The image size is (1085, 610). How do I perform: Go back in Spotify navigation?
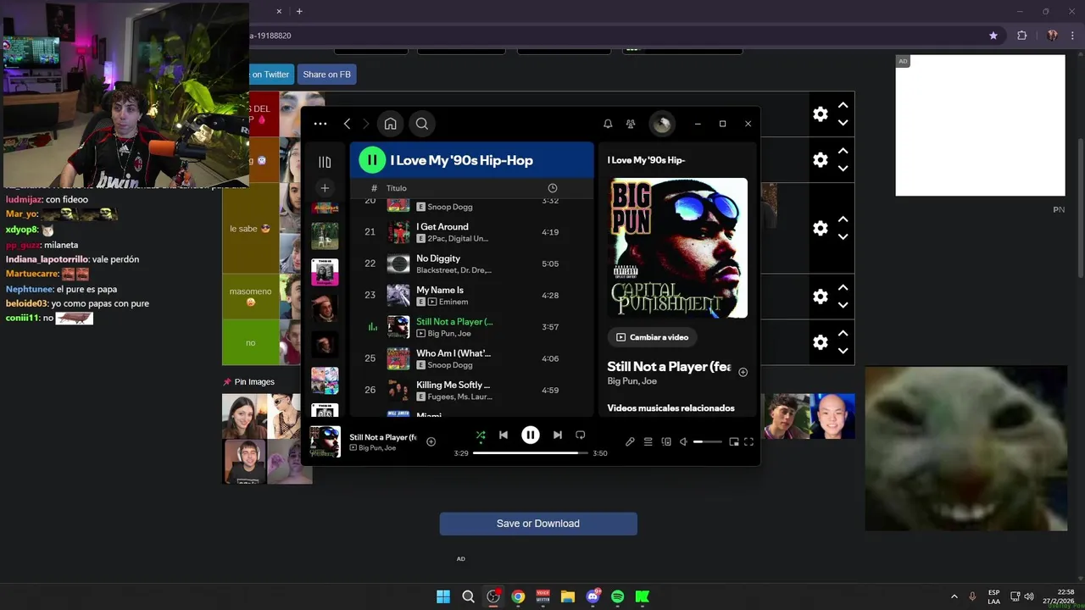pos(347,124)
